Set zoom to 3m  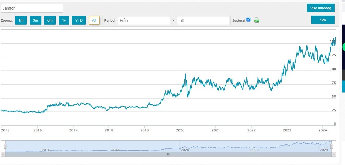click(35, 20)
